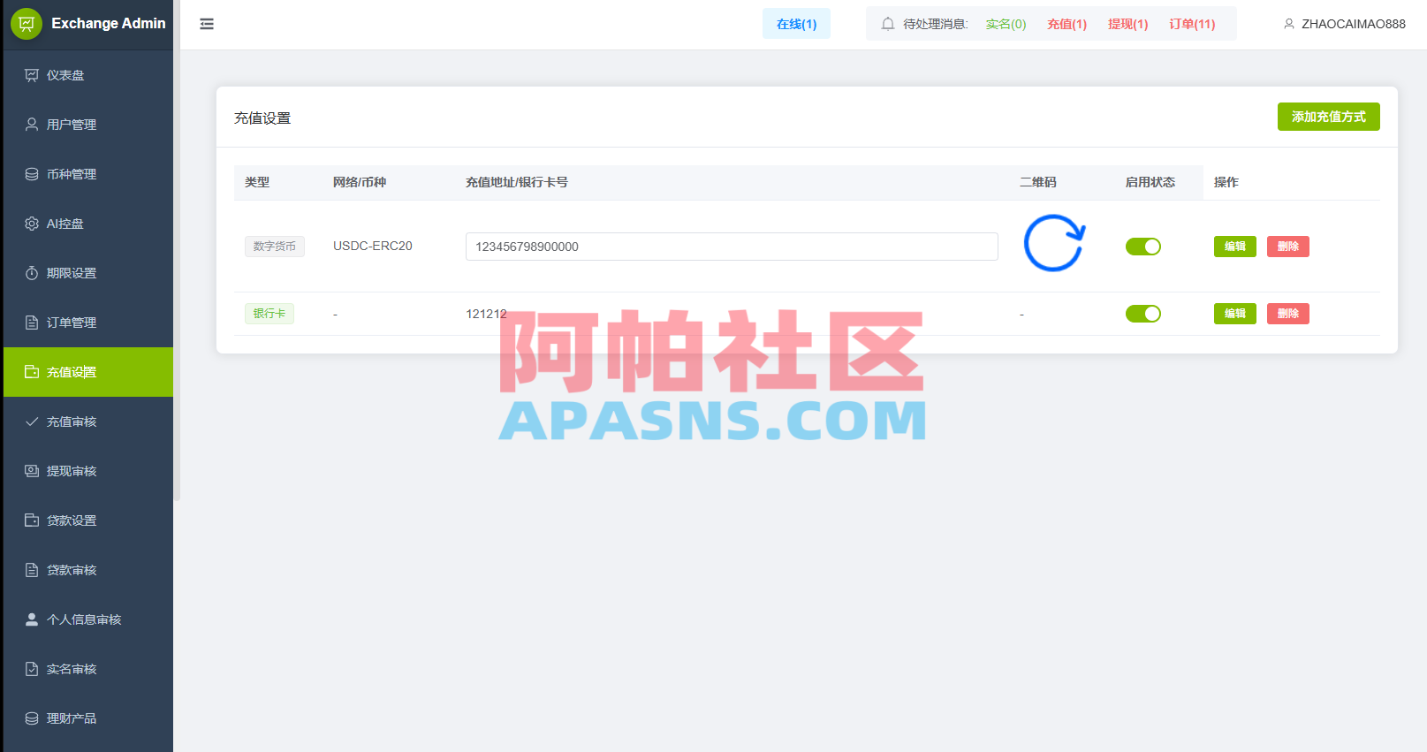This screenshot has height=752, width=1427.
Task: Open 实名(0) pending messages
Action: pyautogui.click(x=1006, y=24)
